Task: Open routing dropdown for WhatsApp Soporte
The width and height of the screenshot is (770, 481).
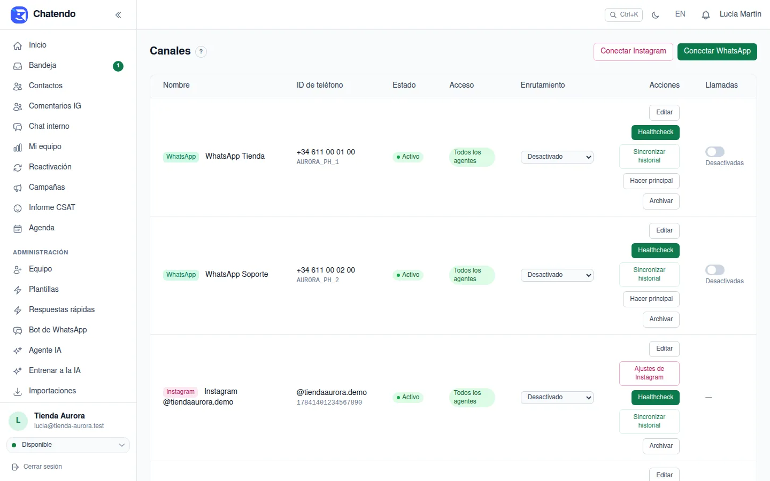Action: 557,275
